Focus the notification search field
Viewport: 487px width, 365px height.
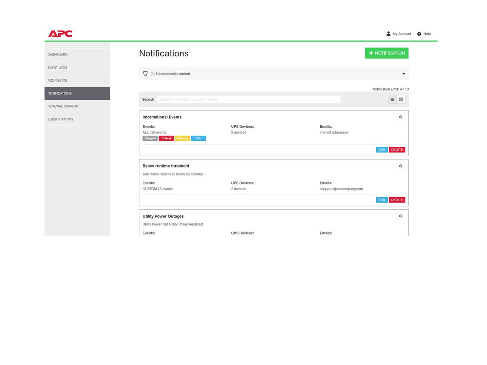248,99
